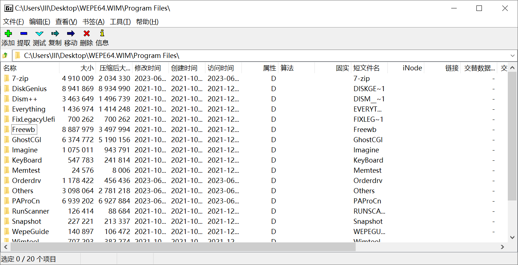Select the Imagine folder icon
The image size is (518, 265).
click(7, 150)
